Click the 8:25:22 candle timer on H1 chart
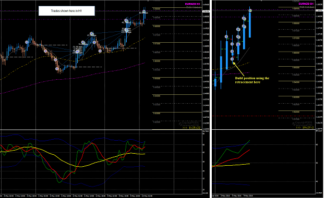The image size is (326, 198). pos(191,128)
